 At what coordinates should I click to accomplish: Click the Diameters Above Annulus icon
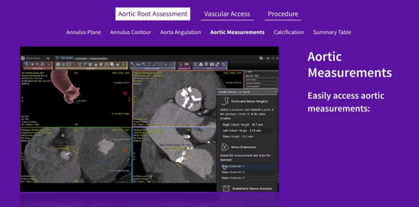click(226, 189)
